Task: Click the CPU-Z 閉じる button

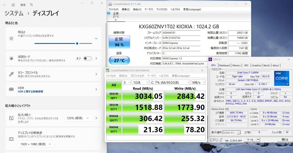Action: coord(285,140)
